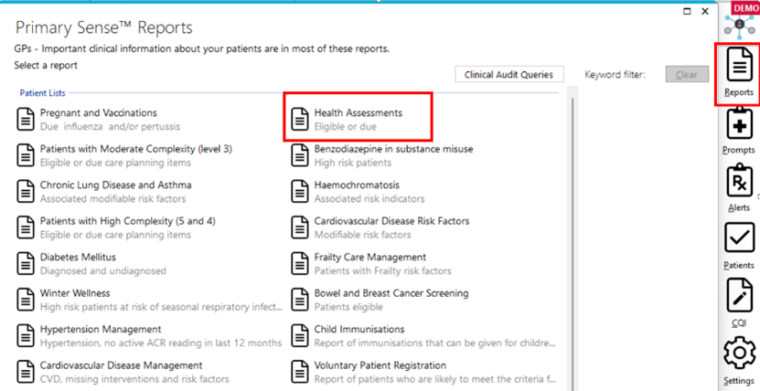Click the Prompts label in the sidebar
760x391 pixels.
pos(739,150)
